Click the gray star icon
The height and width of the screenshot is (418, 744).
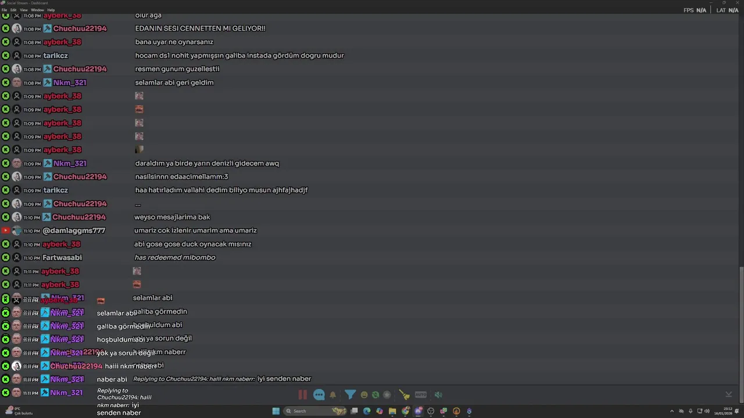point(387,395)
